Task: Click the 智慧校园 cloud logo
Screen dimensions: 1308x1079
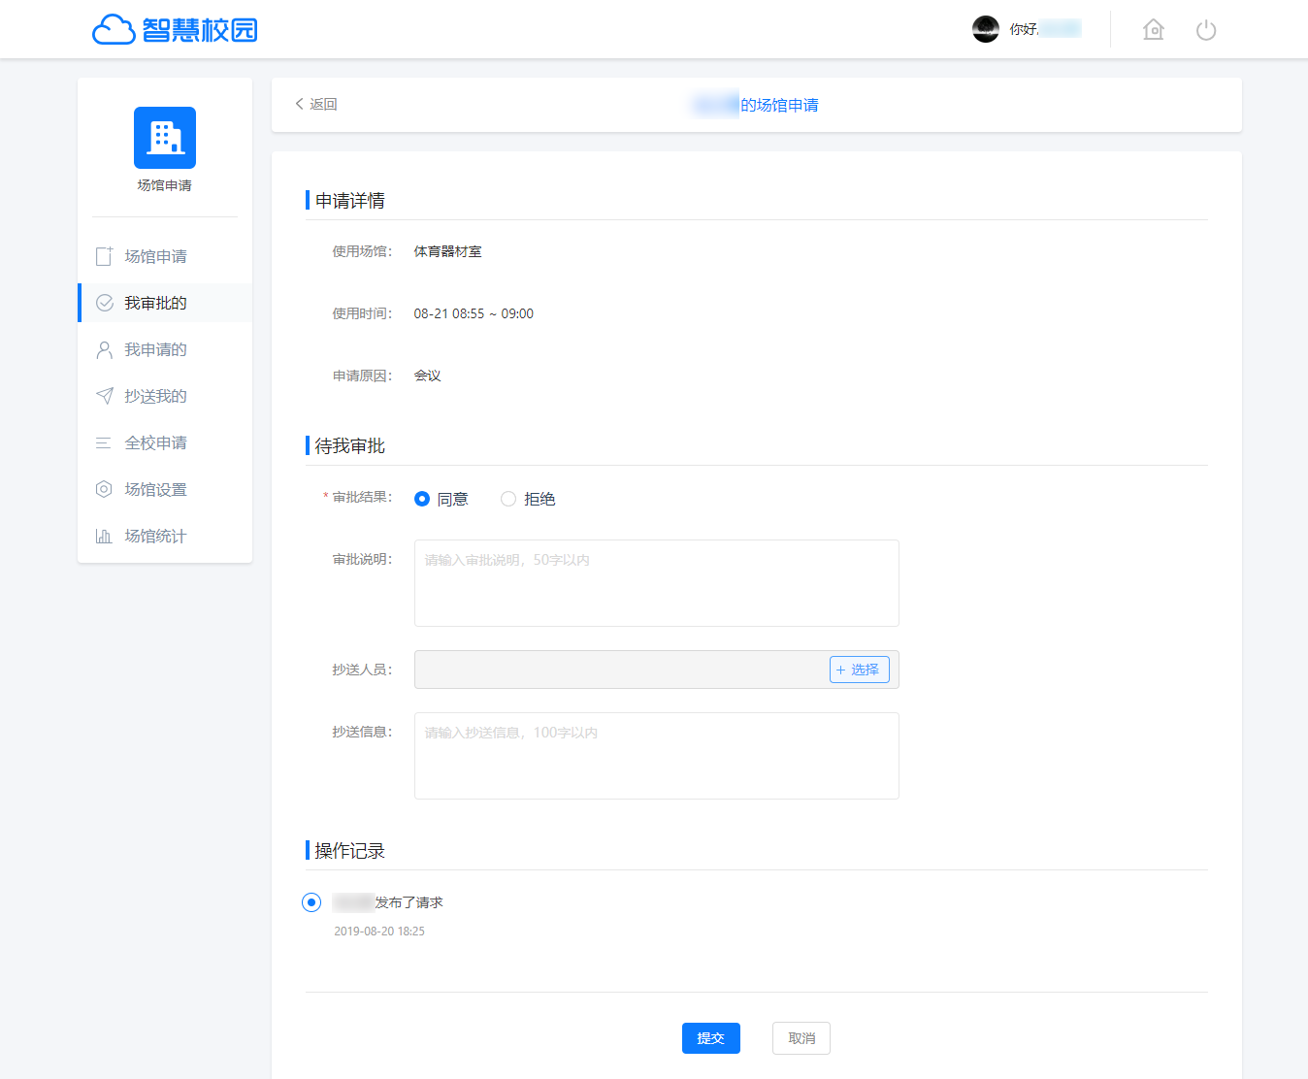Action: (x=175, y=30)
